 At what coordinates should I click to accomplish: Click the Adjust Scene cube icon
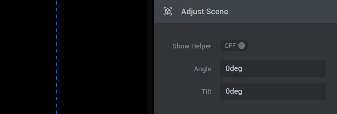[168, 11]
